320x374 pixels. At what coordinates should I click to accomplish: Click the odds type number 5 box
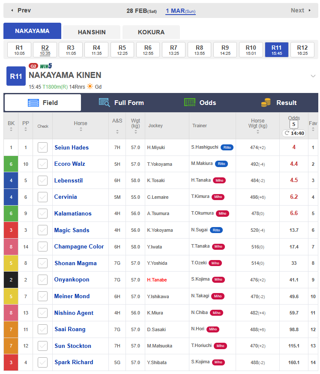tap(294, 124)
